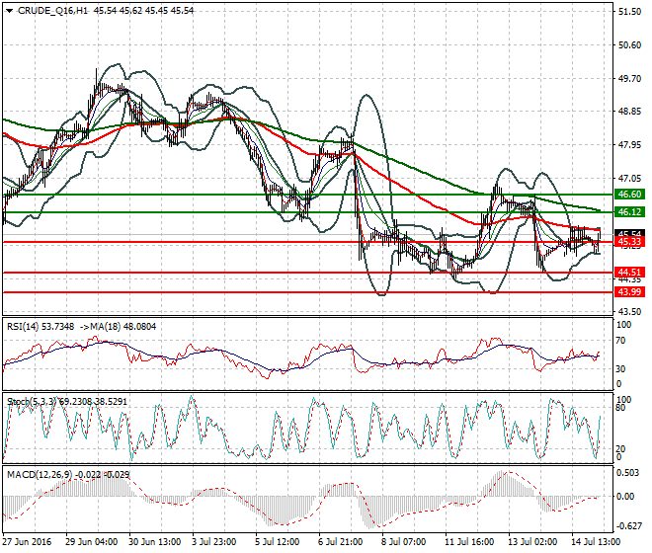Click the current price 45.54 label

tap(628, 234)
